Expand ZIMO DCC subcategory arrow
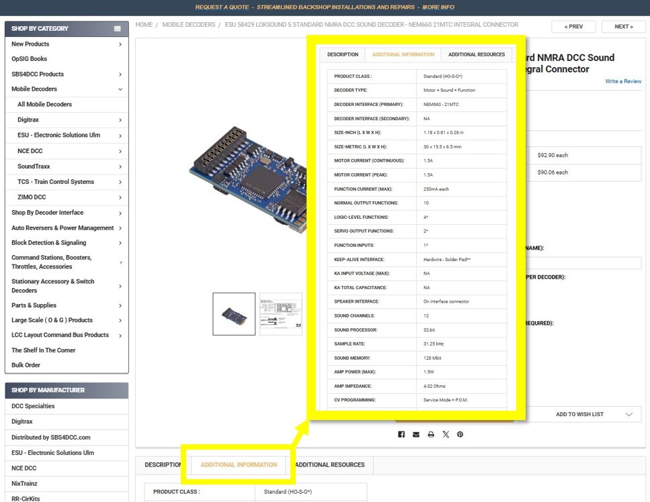Screen dimensions: 650x502 coord(120,197)
